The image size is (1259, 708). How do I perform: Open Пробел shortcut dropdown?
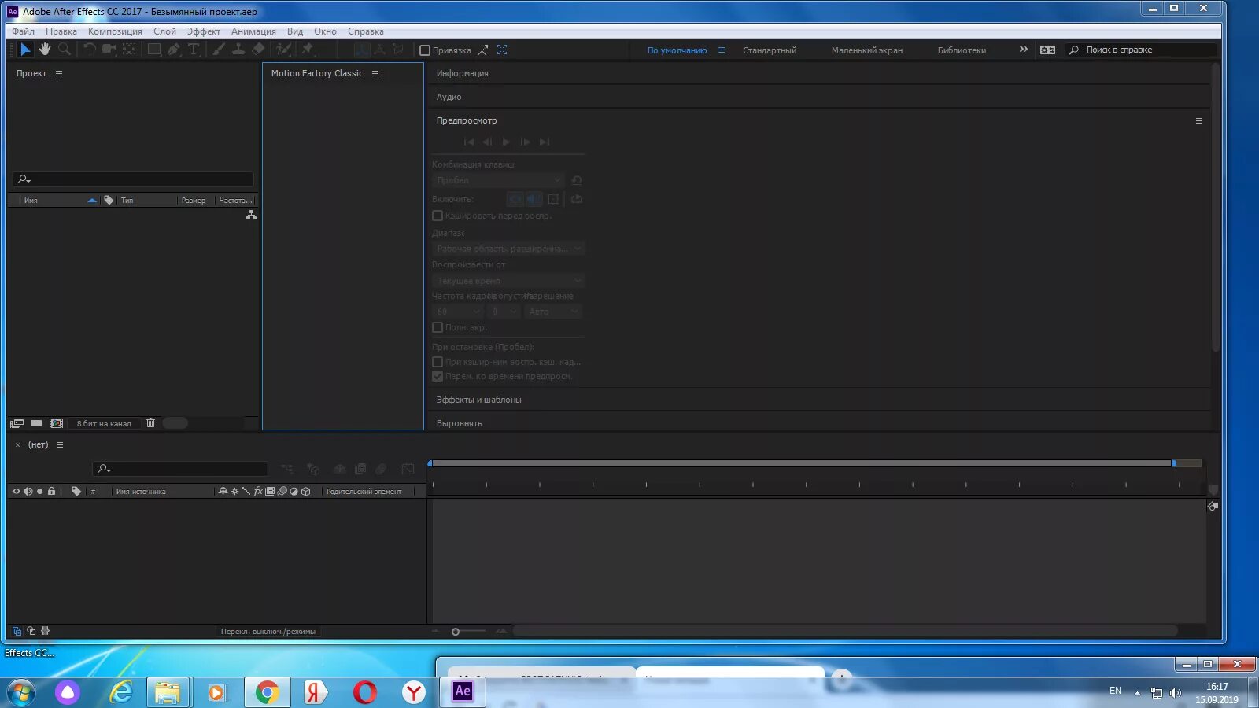click(498, 180)
